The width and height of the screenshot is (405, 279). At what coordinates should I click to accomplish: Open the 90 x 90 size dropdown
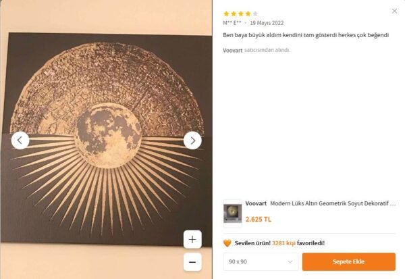pyautogui.click(x=261, y=261)
